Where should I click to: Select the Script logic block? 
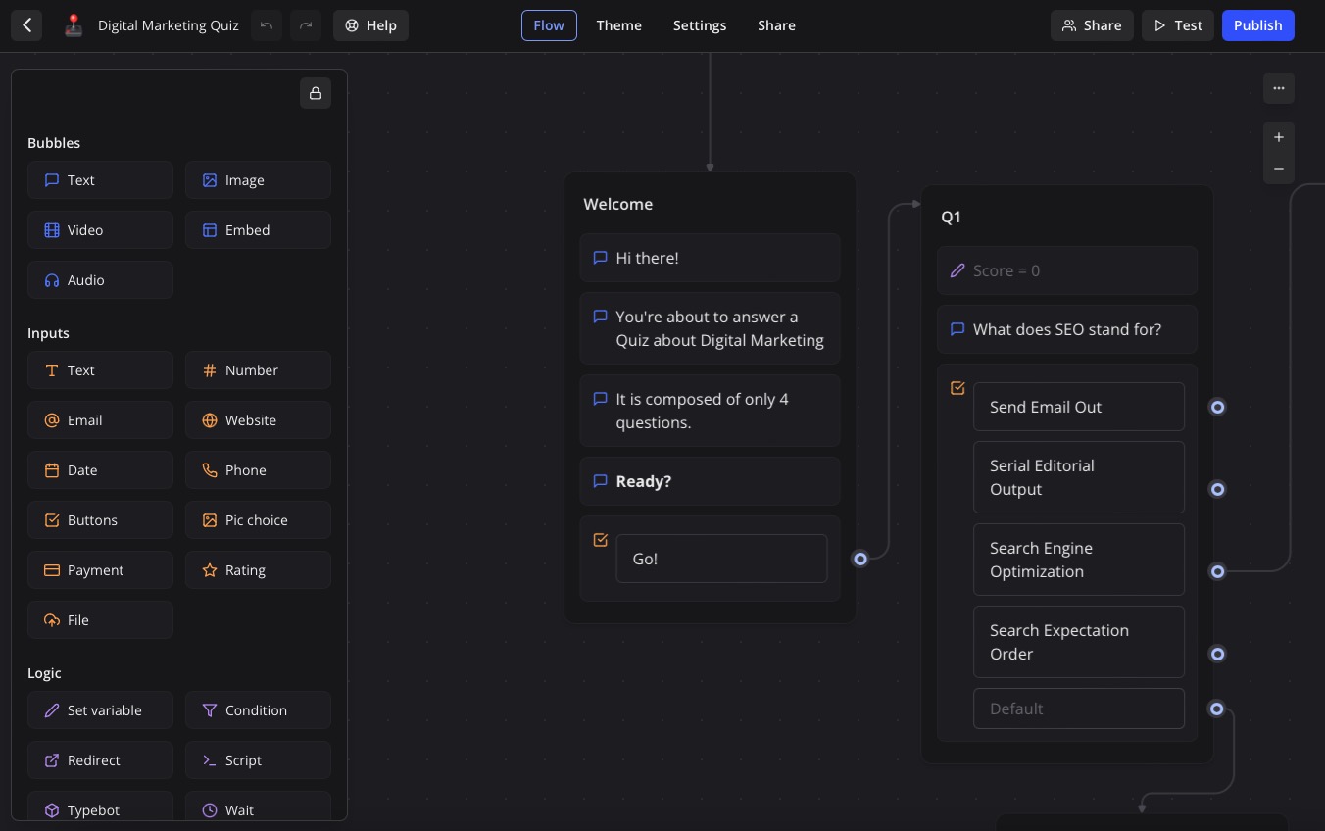coord(258,759)
